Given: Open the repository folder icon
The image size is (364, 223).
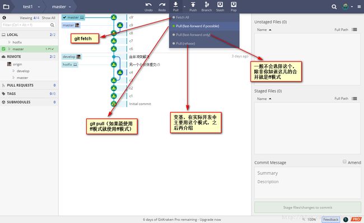Looking at the screenshot, I should (x=6, y=7).
